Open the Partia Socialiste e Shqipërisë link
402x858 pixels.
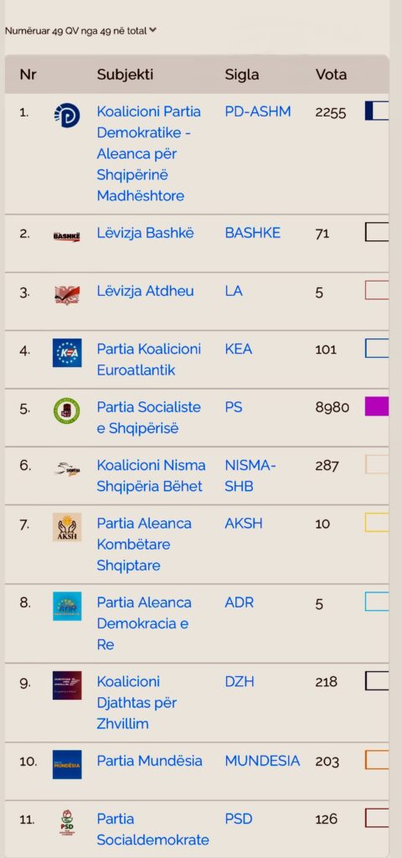tap(149, 417)
